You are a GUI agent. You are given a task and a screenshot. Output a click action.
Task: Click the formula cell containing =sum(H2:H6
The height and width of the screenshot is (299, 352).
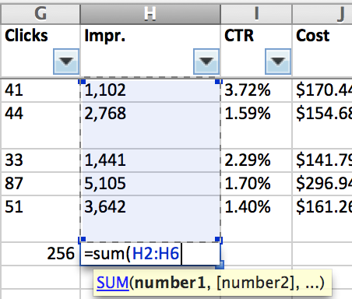click(x=150, y=254)
